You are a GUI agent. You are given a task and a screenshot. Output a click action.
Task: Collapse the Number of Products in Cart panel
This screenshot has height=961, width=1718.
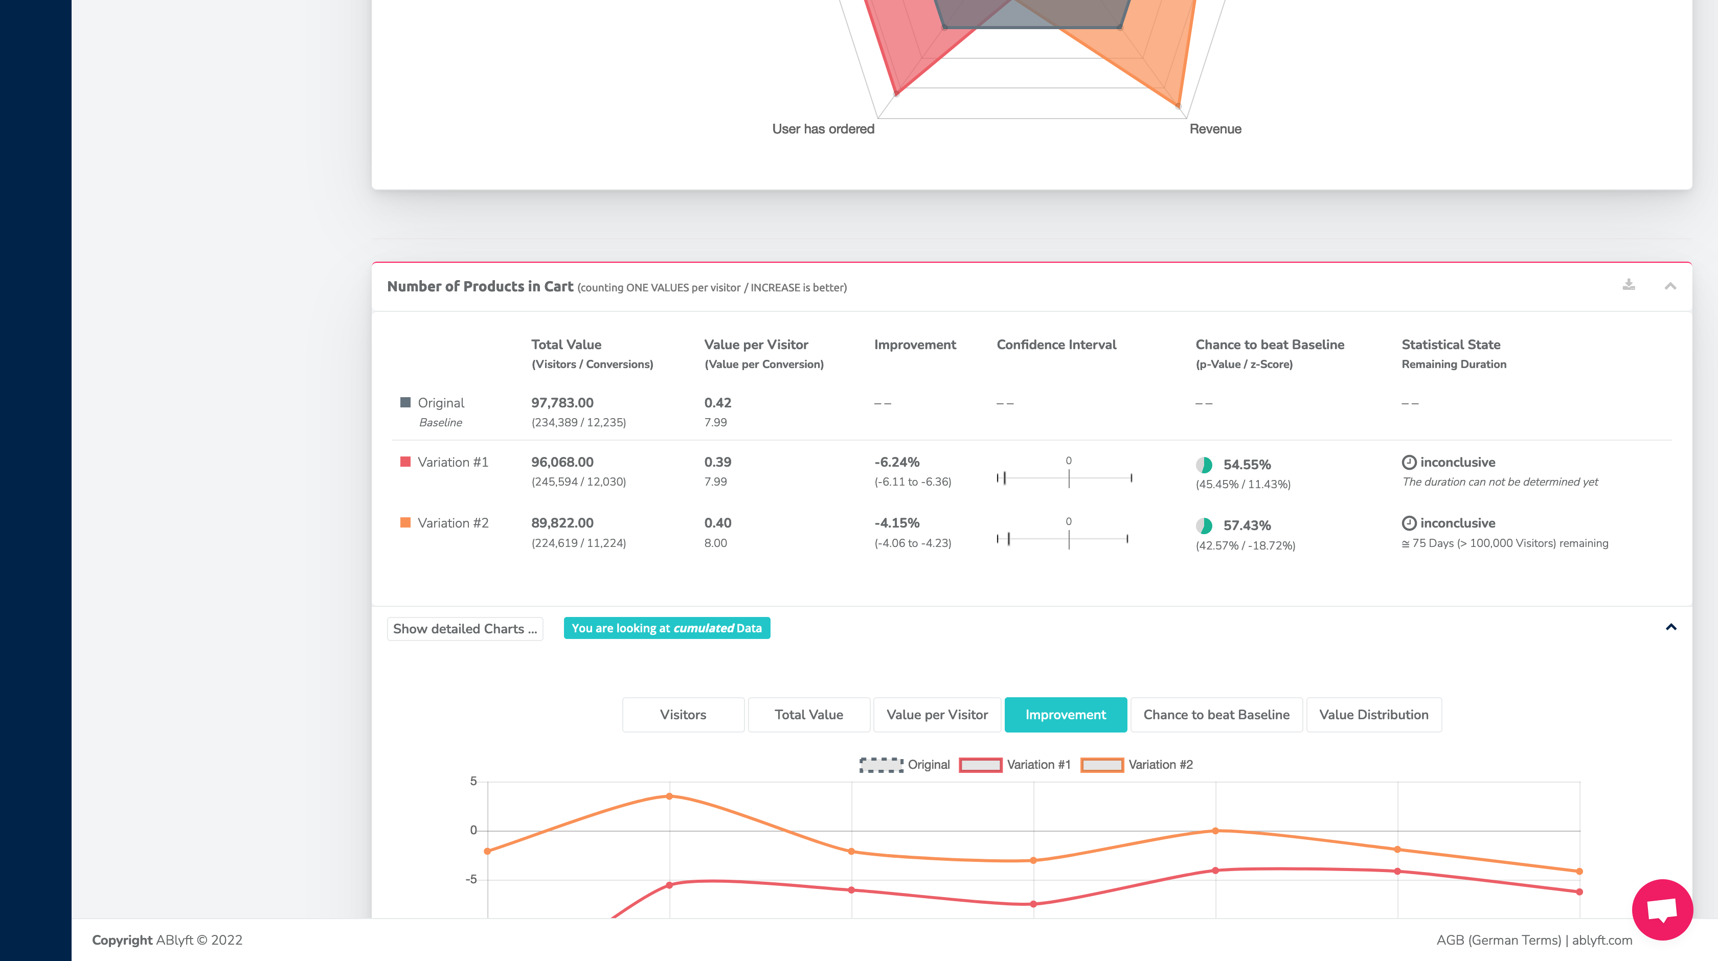[x=1670, y=286]
